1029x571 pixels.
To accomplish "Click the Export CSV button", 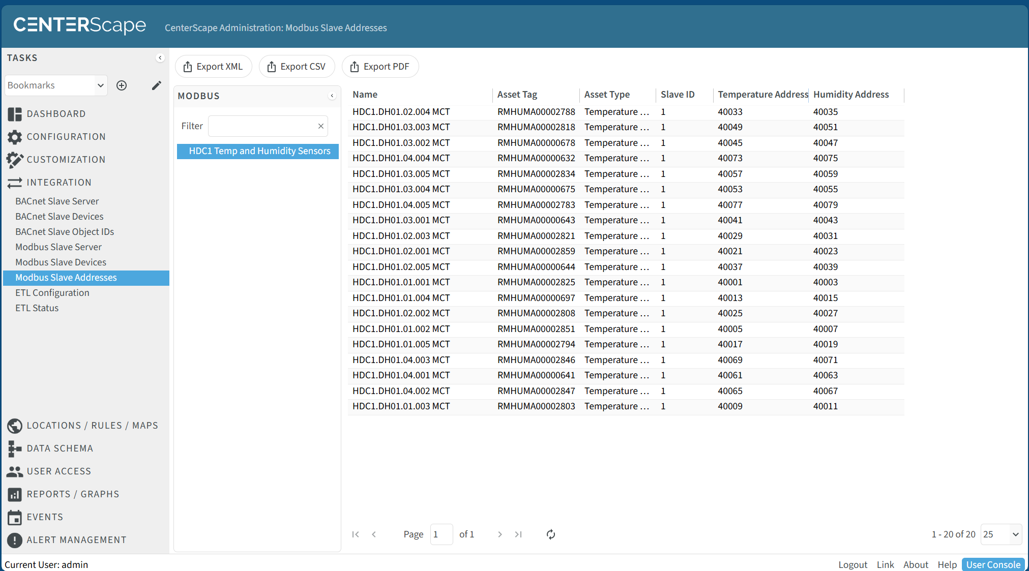I will (297, 67).
